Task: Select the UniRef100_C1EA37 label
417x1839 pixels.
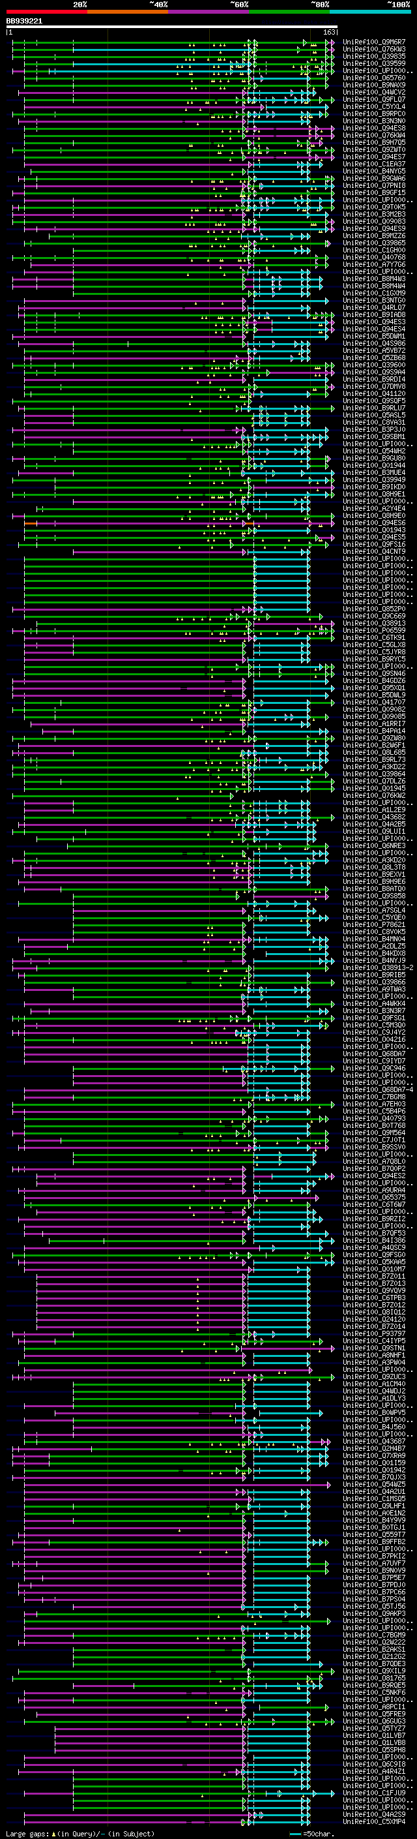Action: 374,164
